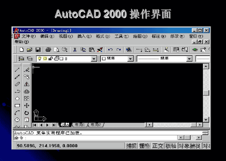The image size is (226, 161).
Task: Select the Line draw tool
Action: pyautogui.click(x=17, y=70)
